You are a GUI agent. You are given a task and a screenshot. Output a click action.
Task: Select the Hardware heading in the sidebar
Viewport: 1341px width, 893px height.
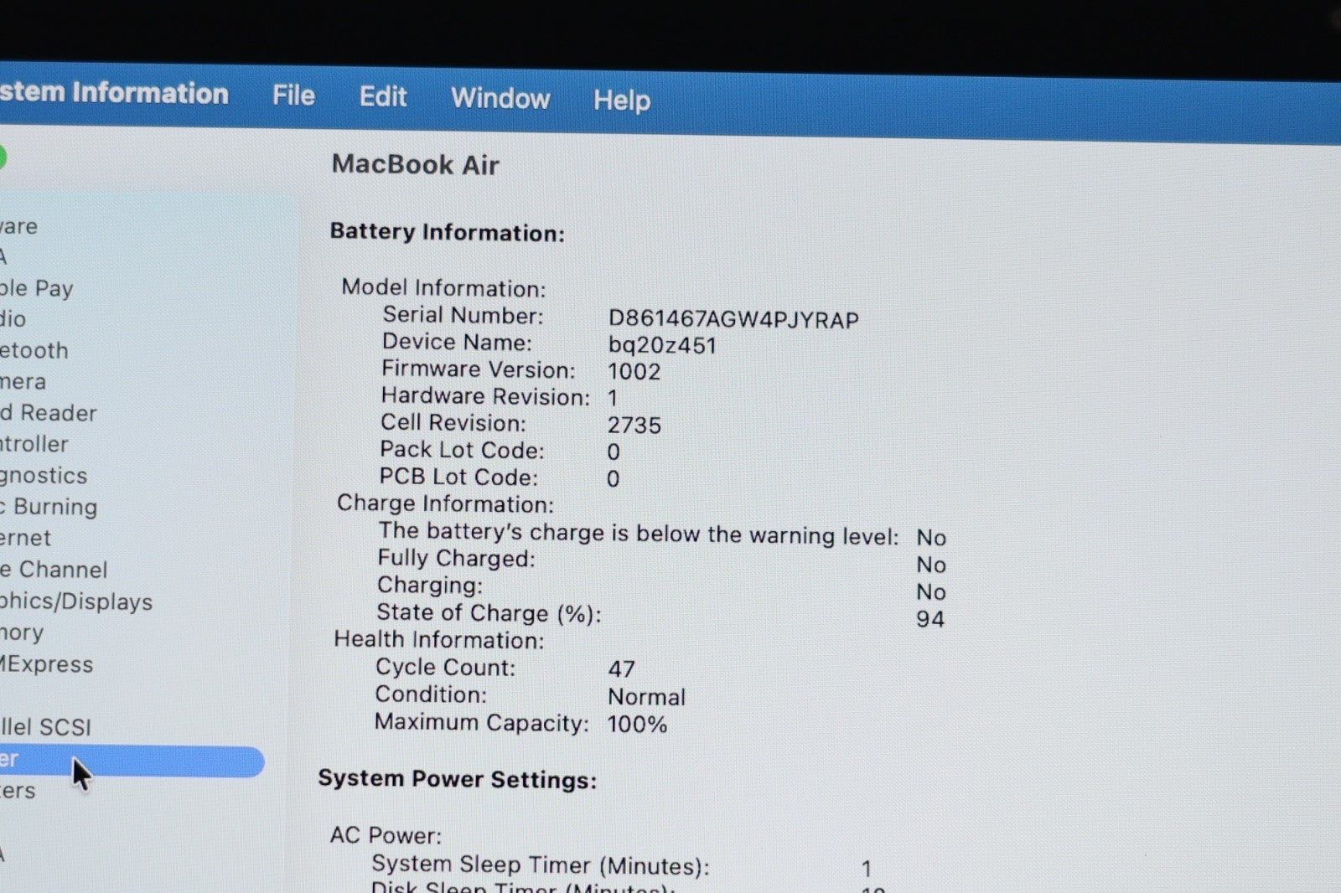(18, 226)
